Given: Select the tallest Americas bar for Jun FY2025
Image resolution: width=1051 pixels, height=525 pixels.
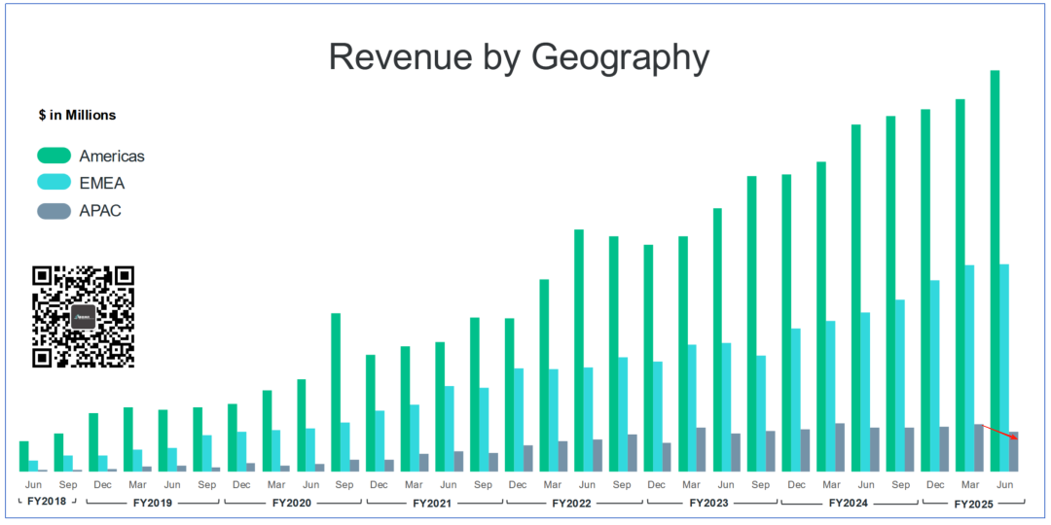Looking at the screenshot, I should point(995,270).
